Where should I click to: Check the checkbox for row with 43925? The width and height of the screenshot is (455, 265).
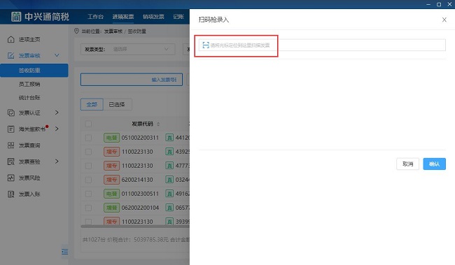click(x=88, y=152)
